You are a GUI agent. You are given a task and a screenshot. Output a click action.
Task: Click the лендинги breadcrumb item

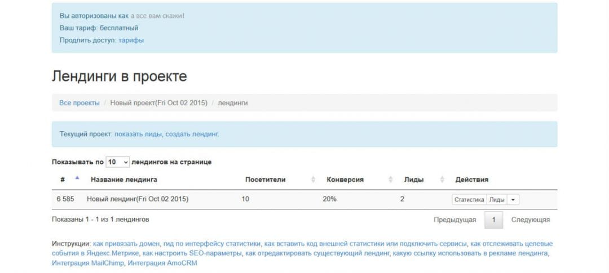pos(233,103)
